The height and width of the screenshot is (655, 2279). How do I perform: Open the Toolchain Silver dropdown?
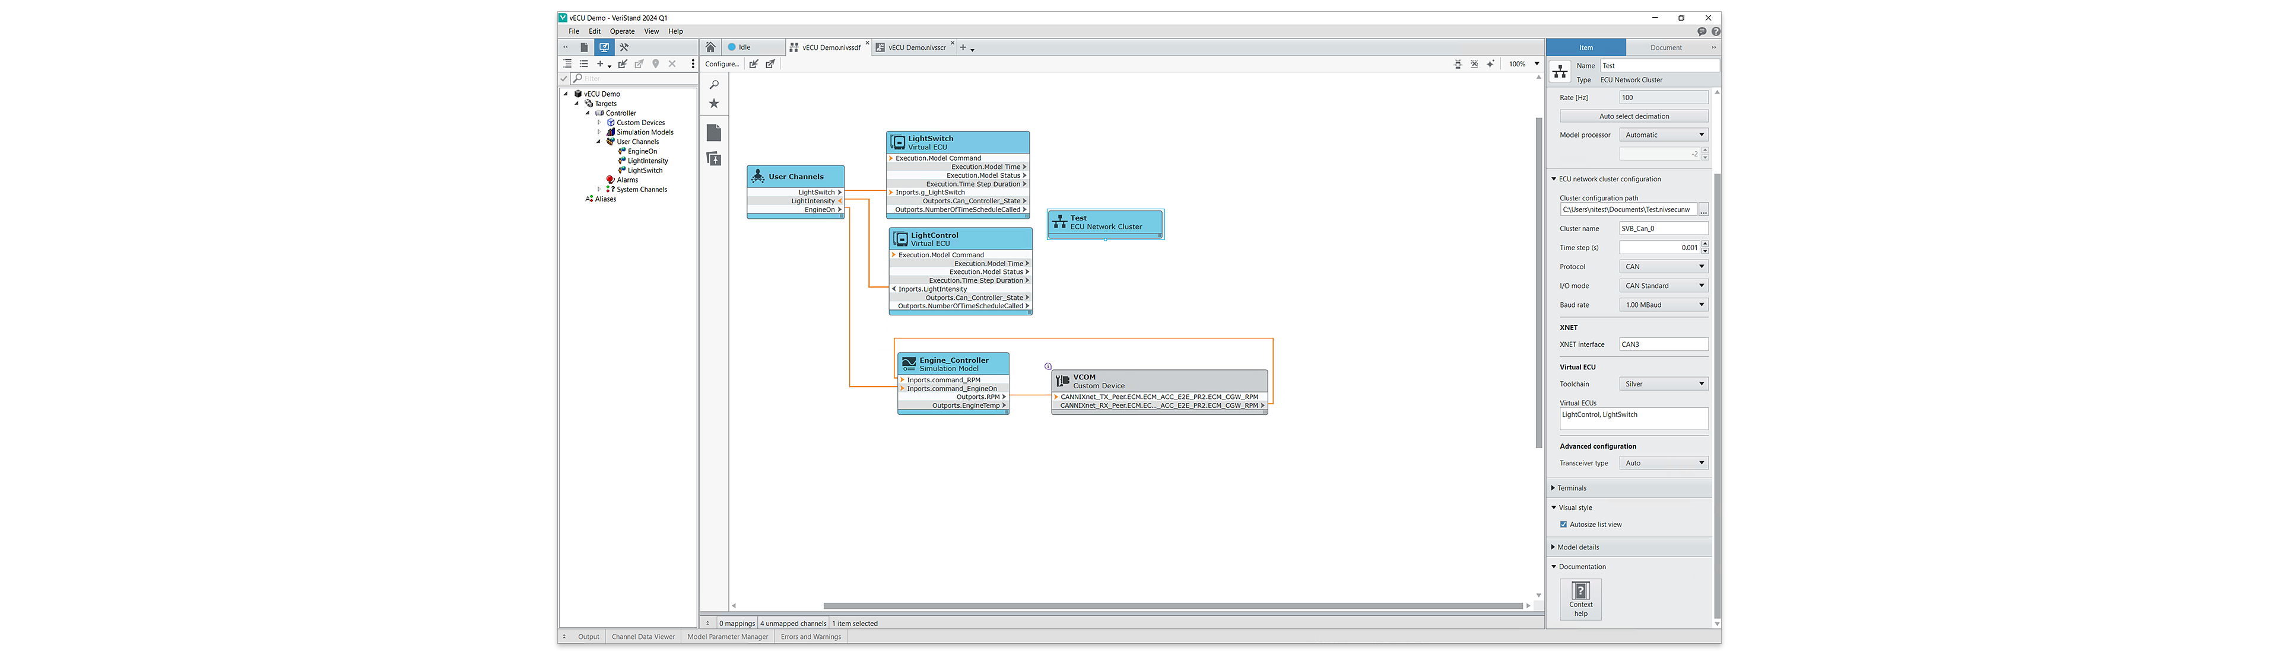[1663, 384]
